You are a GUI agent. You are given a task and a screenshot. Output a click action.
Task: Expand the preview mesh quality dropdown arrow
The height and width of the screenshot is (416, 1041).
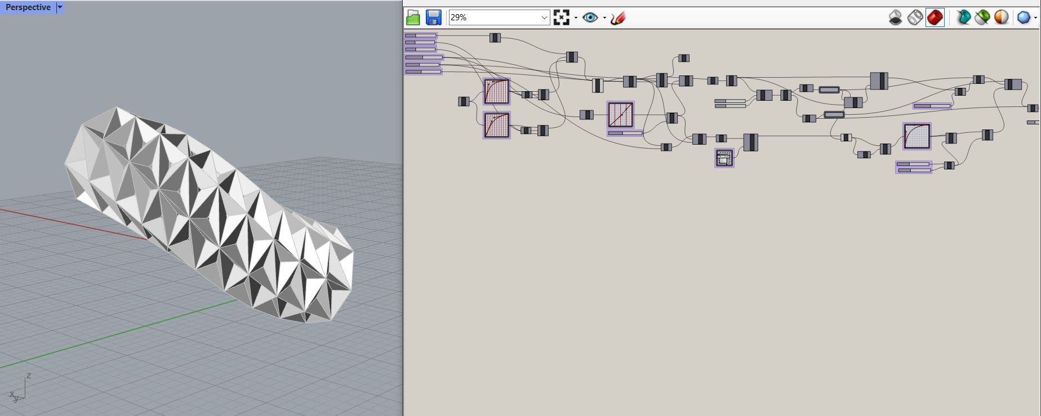click(x=1035, y=18)
